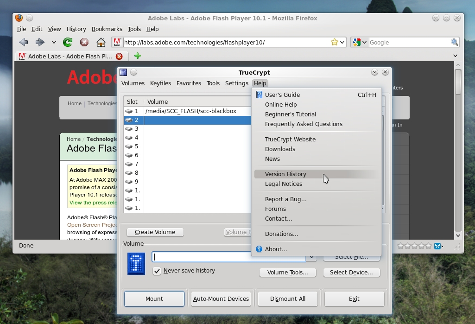Click the volume path input field
This screenshot has width=475, height=324.
click(229, 257)
